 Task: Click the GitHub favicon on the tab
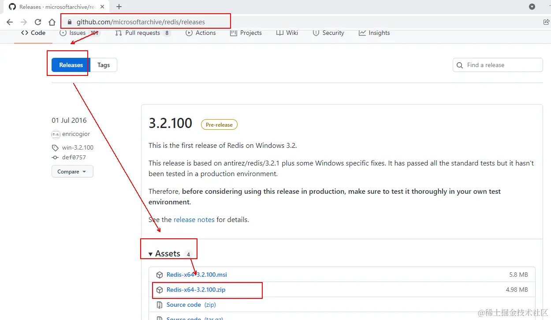point(12,7)
